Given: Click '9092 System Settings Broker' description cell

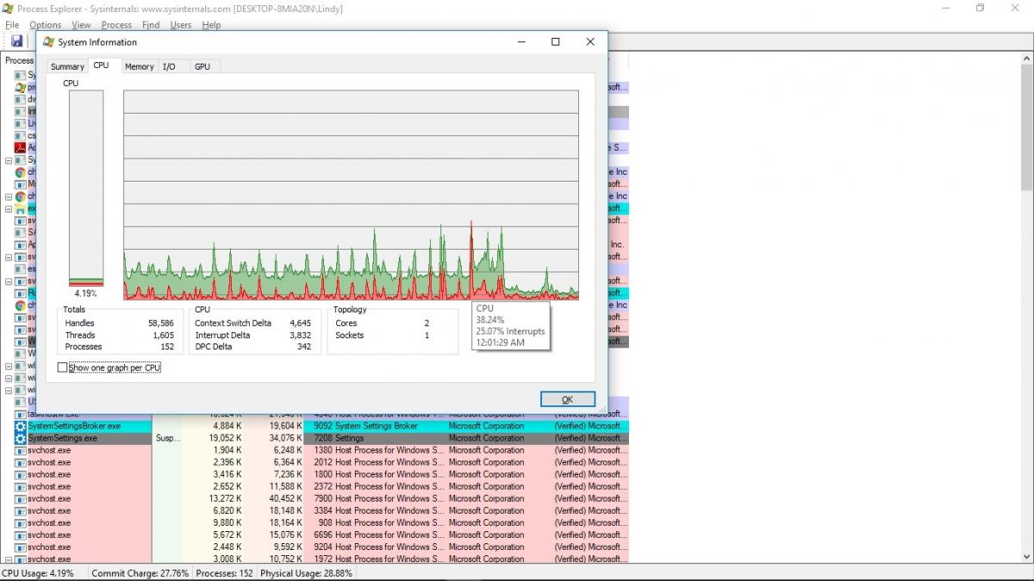Looking at the screenshot, I should pyautogui.click(x=377, y=426).
